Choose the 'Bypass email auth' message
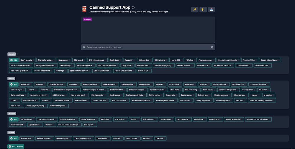This screenshot has width=295, height=149. [68, 119]
